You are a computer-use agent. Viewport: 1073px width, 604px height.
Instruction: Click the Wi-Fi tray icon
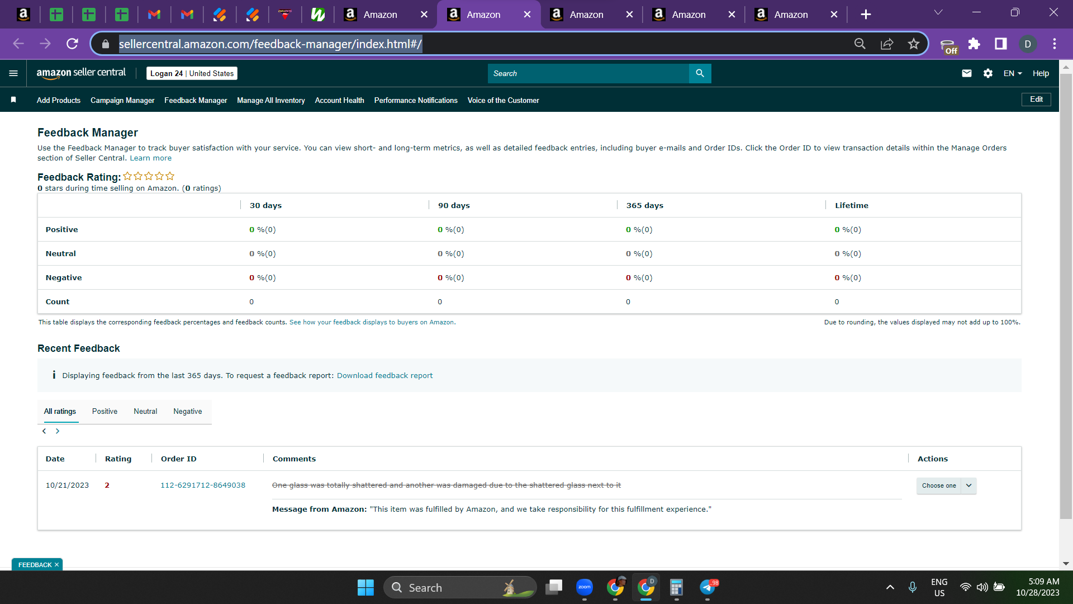tap(965, 587)
